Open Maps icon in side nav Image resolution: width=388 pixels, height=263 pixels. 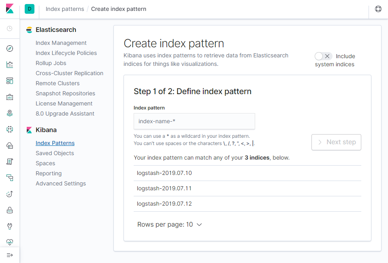(x=10, y=113)
